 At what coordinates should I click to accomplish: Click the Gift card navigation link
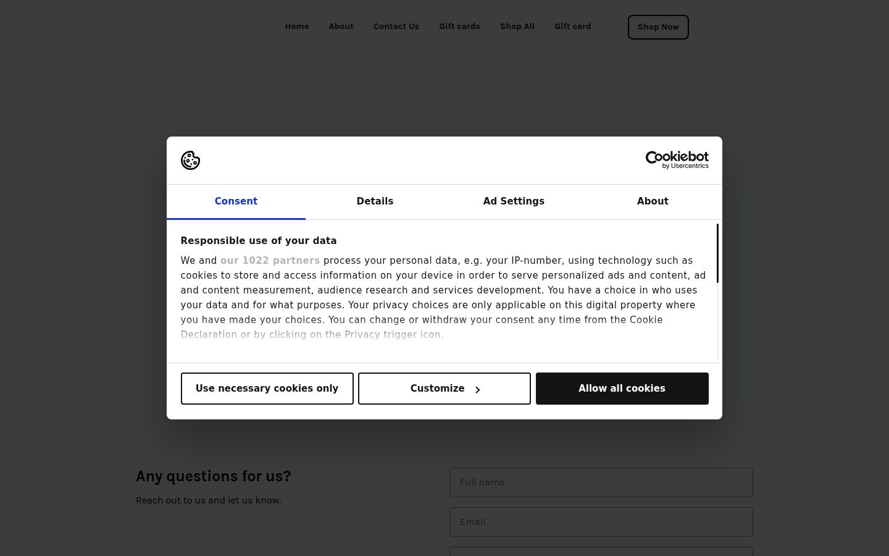point(573,27)
